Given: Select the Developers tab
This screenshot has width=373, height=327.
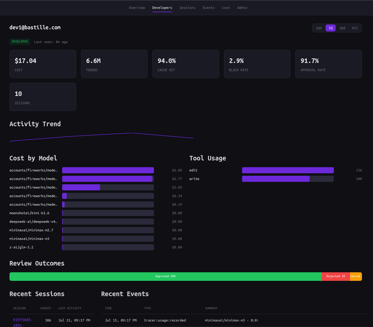Looking at the screenshot, I should pyautogui.click(x=162, y=8).
